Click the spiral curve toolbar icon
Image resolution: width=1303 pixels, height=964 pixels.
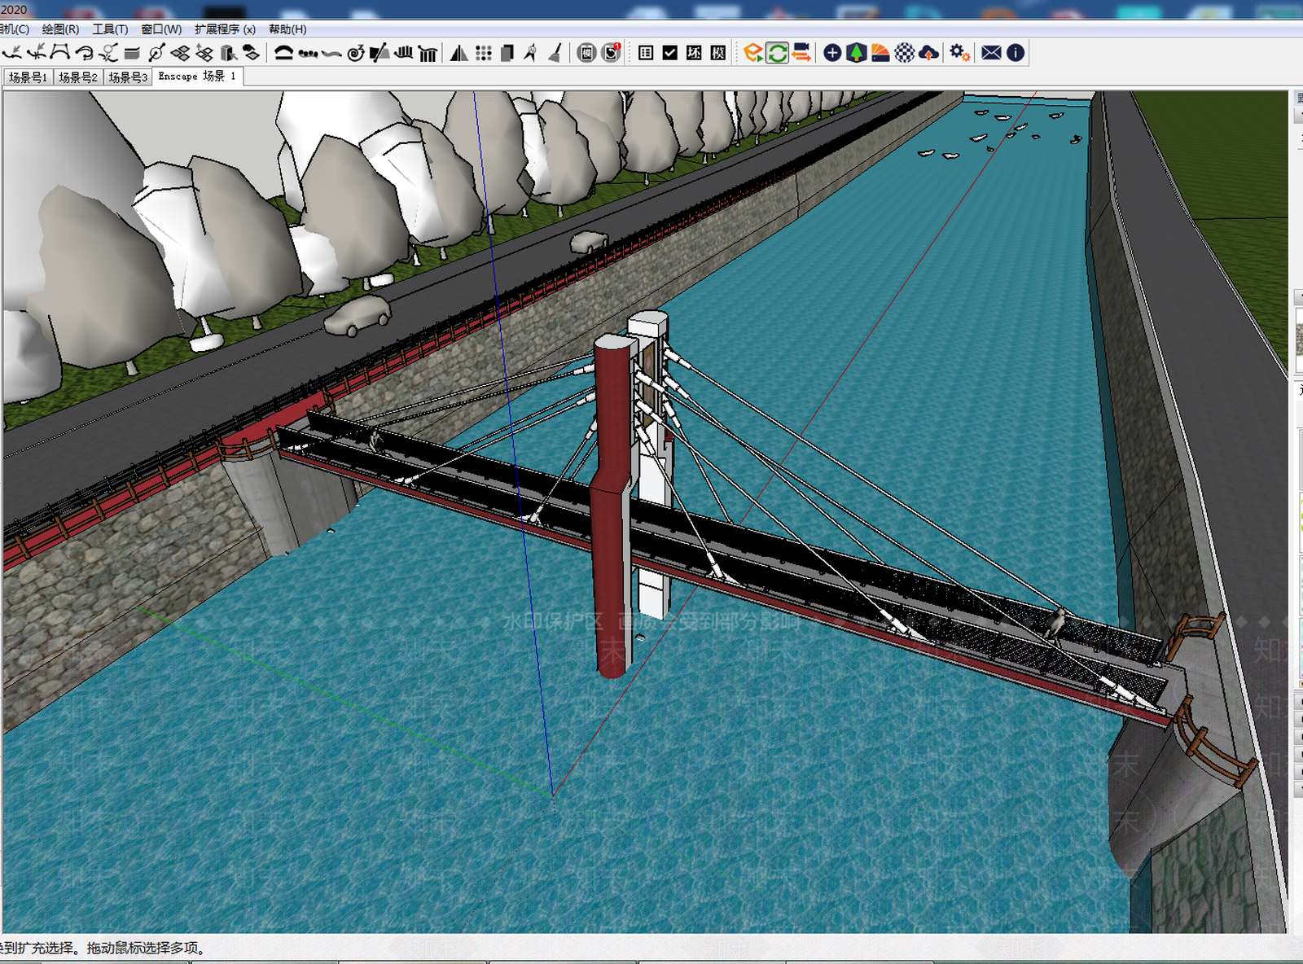pos(355,53)
